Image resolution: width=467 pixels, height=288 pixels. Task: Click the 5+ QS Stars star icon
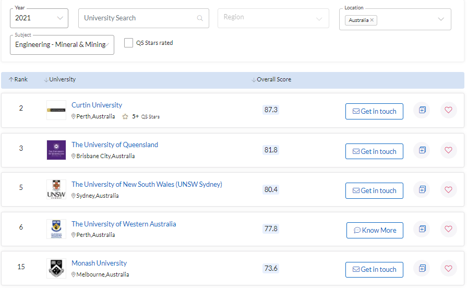click(125, 116)
